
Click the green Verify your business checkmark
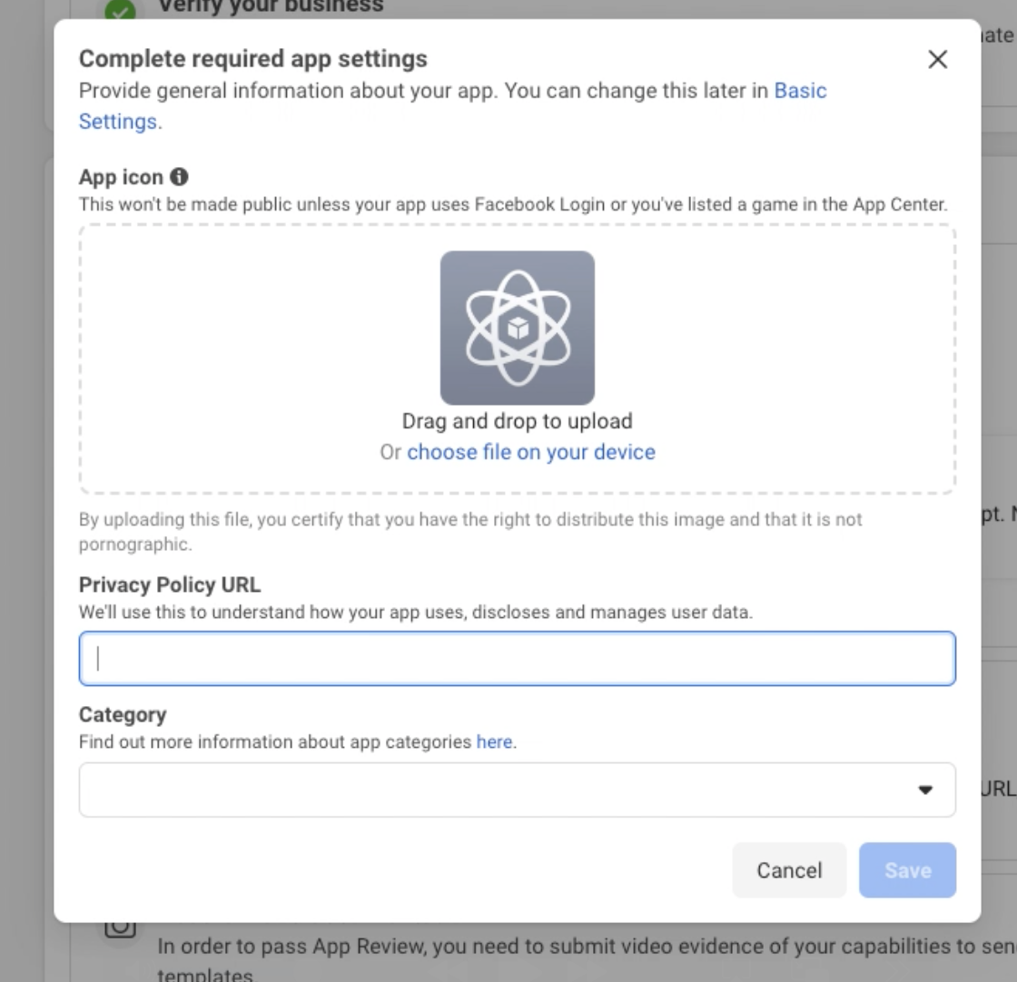coord(120,10)
